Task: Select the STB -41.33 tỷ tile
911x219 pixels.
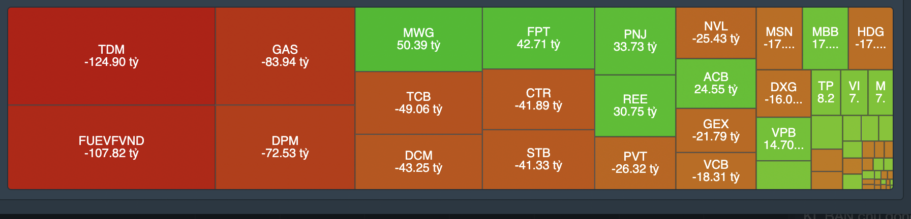Action: (x=538, y=159)
